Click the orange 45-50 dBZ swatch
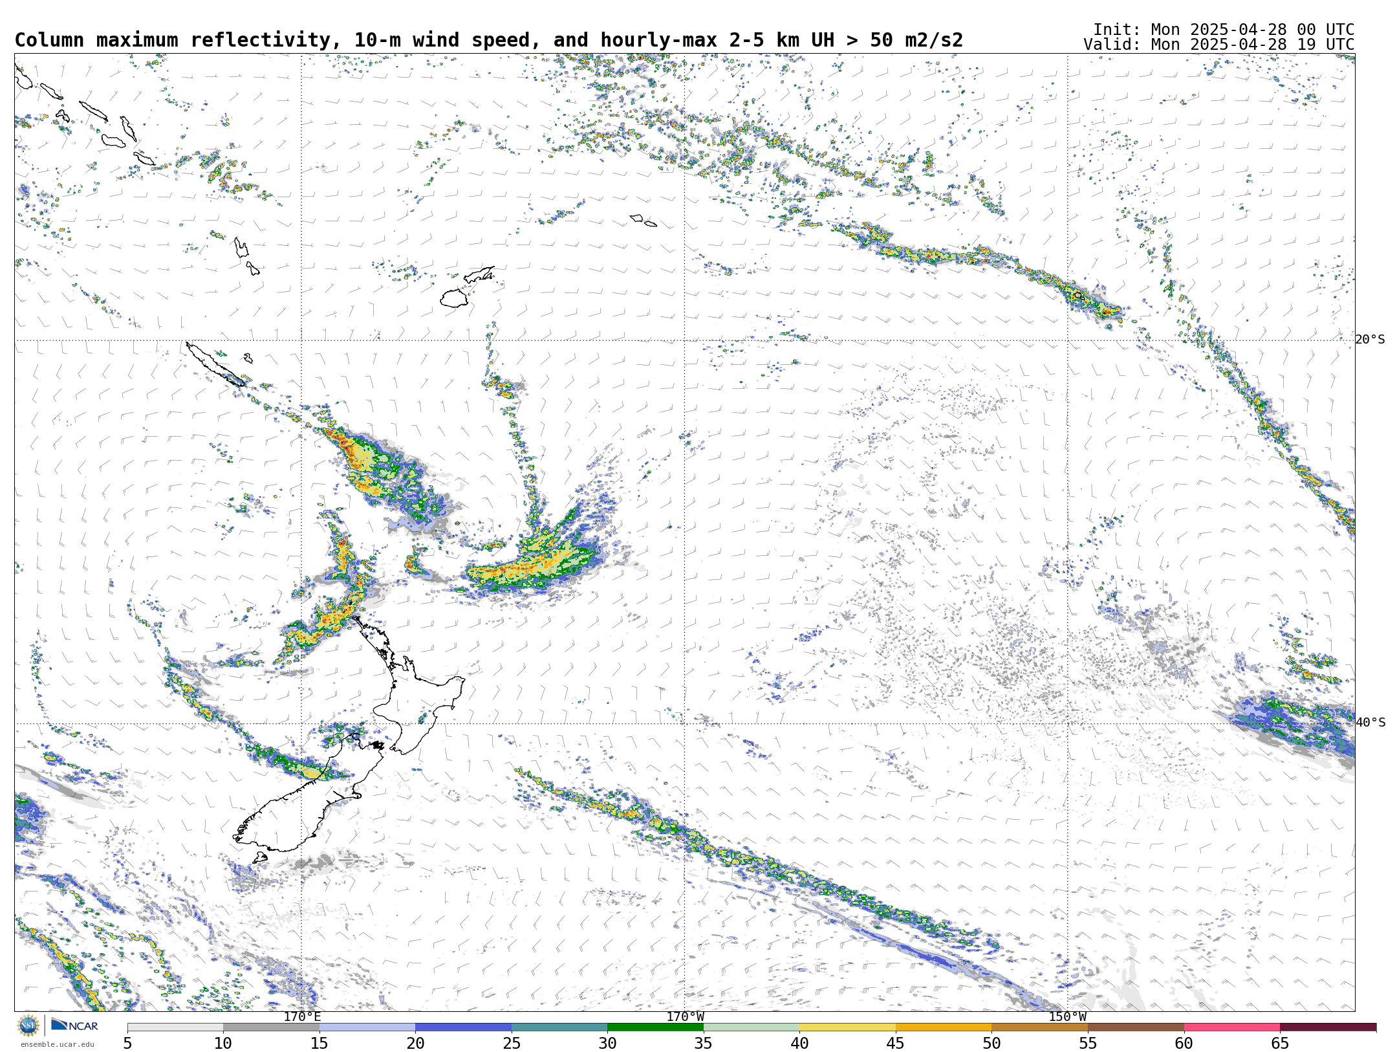Screen dimensions: 1397x1052 coord(944,1027)
